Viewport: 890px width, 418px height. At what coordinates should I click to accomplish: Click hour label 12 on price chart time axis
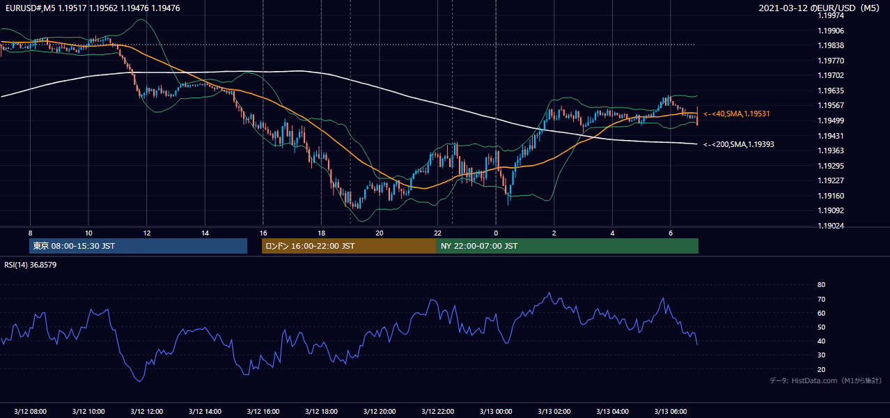147,233
